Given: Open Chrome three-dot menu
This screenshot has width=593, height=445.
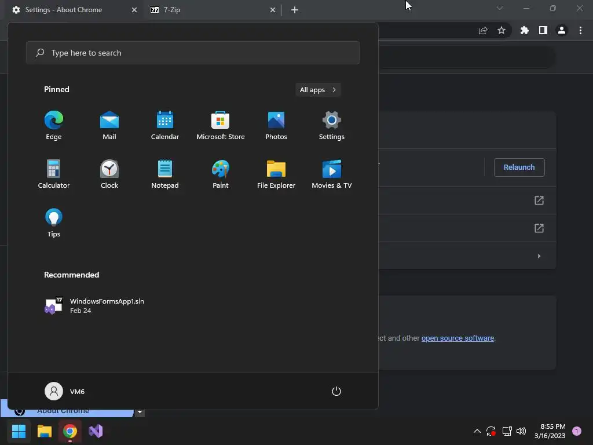Looking at the screenshot, I should (x=580, y=30).
